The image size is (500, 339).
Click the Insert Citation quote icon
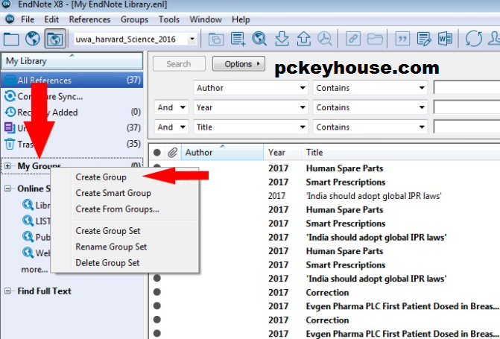click(402, 39)
